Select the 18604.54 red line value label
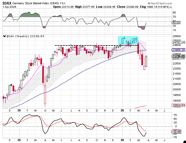 point(181,106)
